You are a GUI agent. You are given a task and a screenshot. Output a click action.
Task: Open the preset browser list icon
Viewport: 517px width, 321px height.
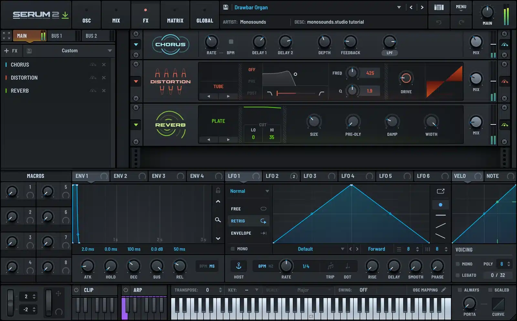[x=439, y=7]
